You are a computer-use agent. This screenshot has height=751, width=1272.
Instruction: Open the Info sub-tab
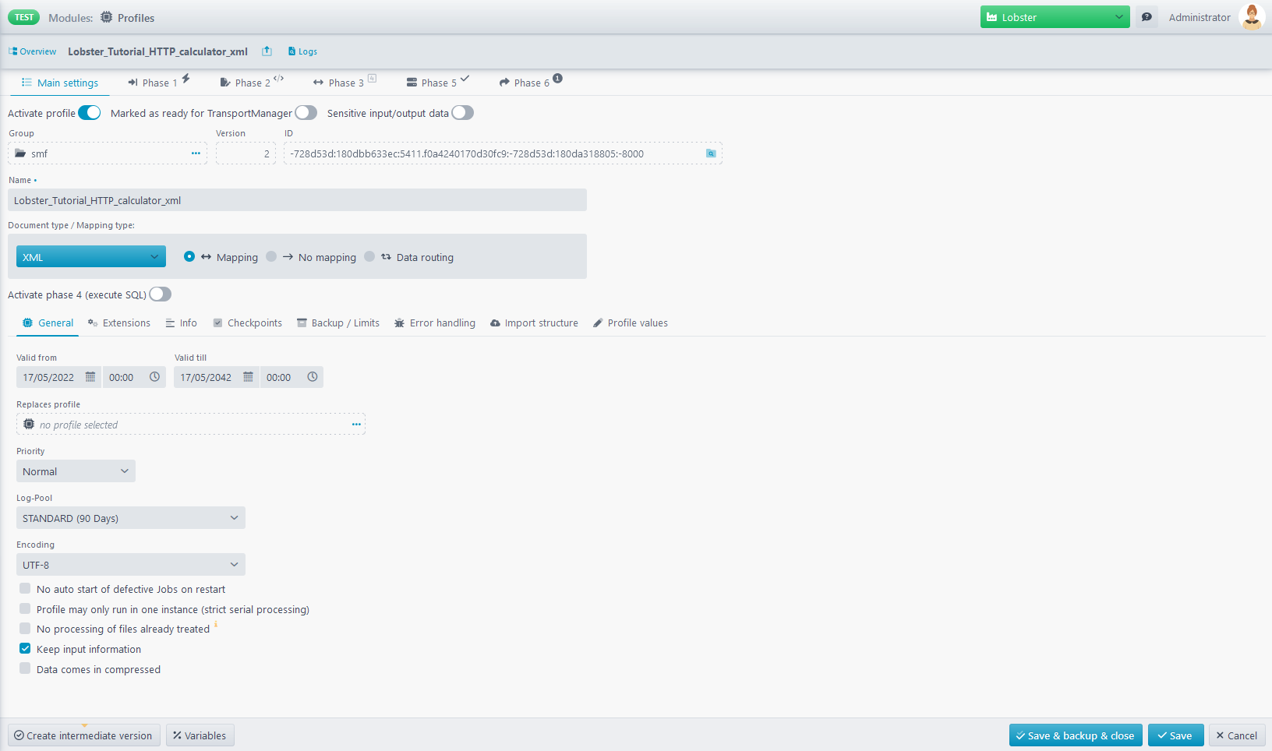click(182, 323)
